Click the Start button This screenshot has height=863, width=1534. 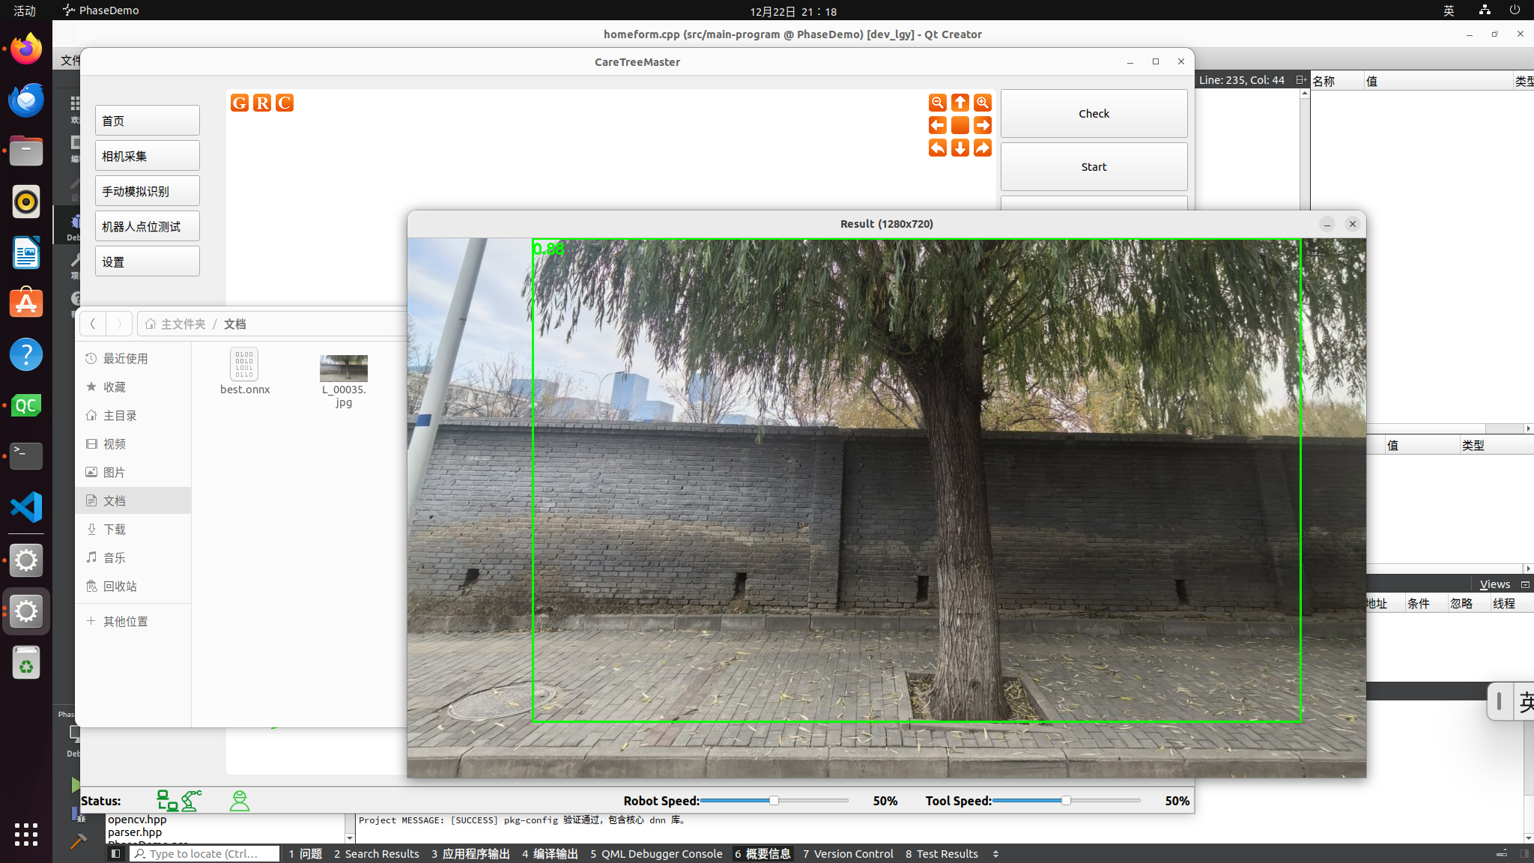pos(1094,167)
